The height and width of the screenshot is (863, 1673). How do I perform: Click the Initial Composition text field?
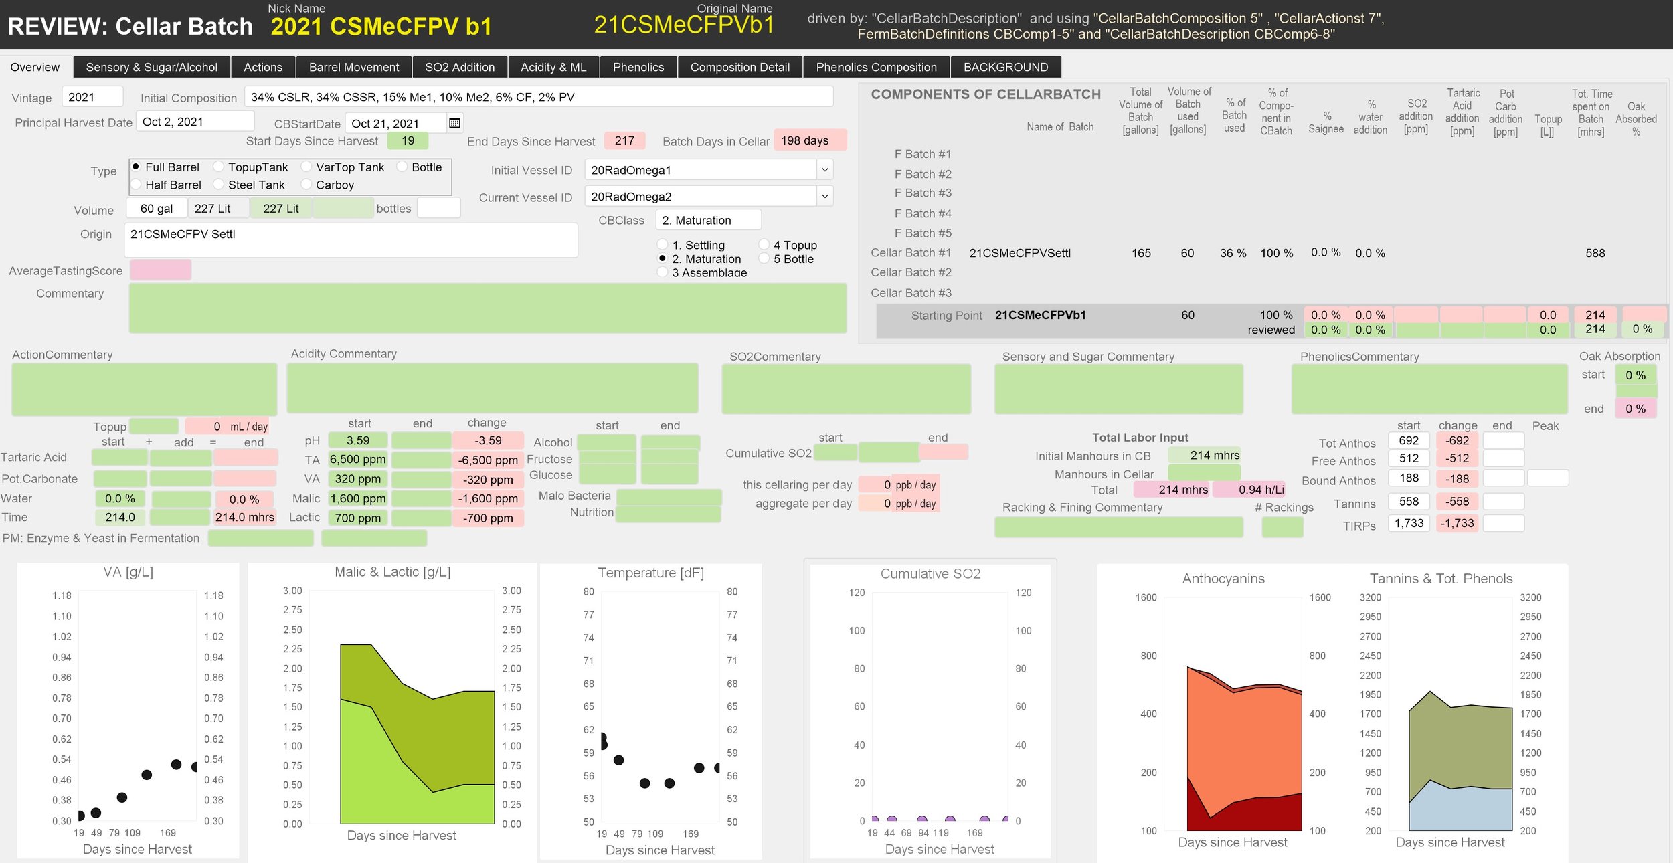coord(539,97)
